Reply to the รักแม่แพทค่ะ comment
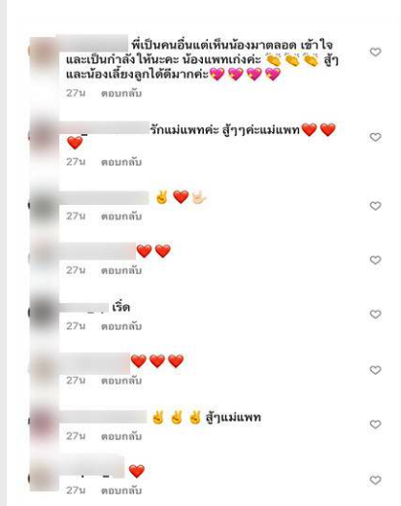This screenshot has height=506, width=401. pos(121,162)
